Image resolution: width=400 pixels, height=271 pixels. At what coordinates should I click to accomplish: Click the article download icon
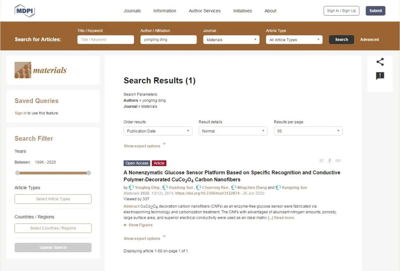point(330,161)
